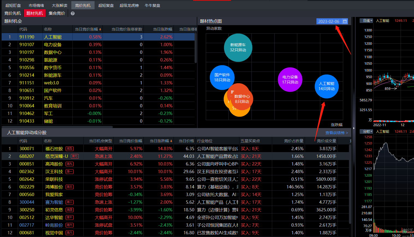Select the 集合竞价 sub-tab
The height and width of the screenshot is (237, 414).
[57, 13]
